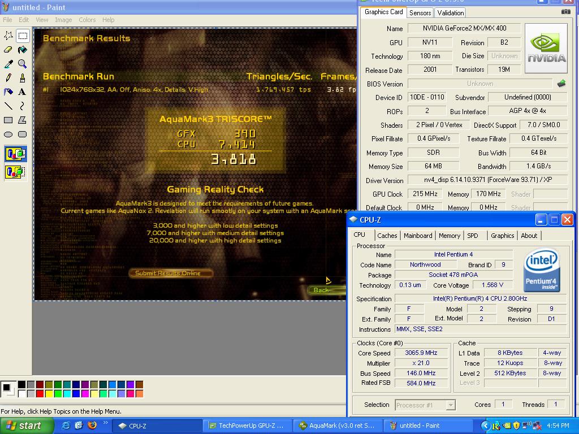This screenshot has width=579, height=434.
Task: Choose the Ellipse shape tool
Action: pyautogui.click(x=8, y=134)
